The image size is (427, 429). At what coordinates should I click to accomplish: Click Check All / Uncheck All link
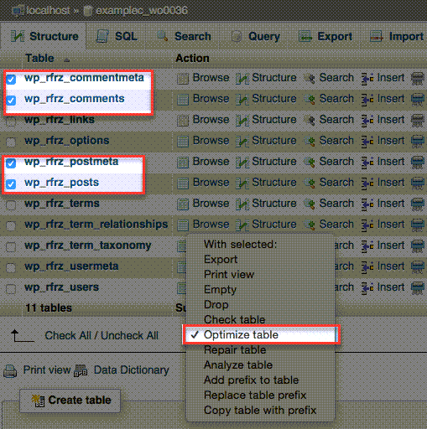coord(102,335)
